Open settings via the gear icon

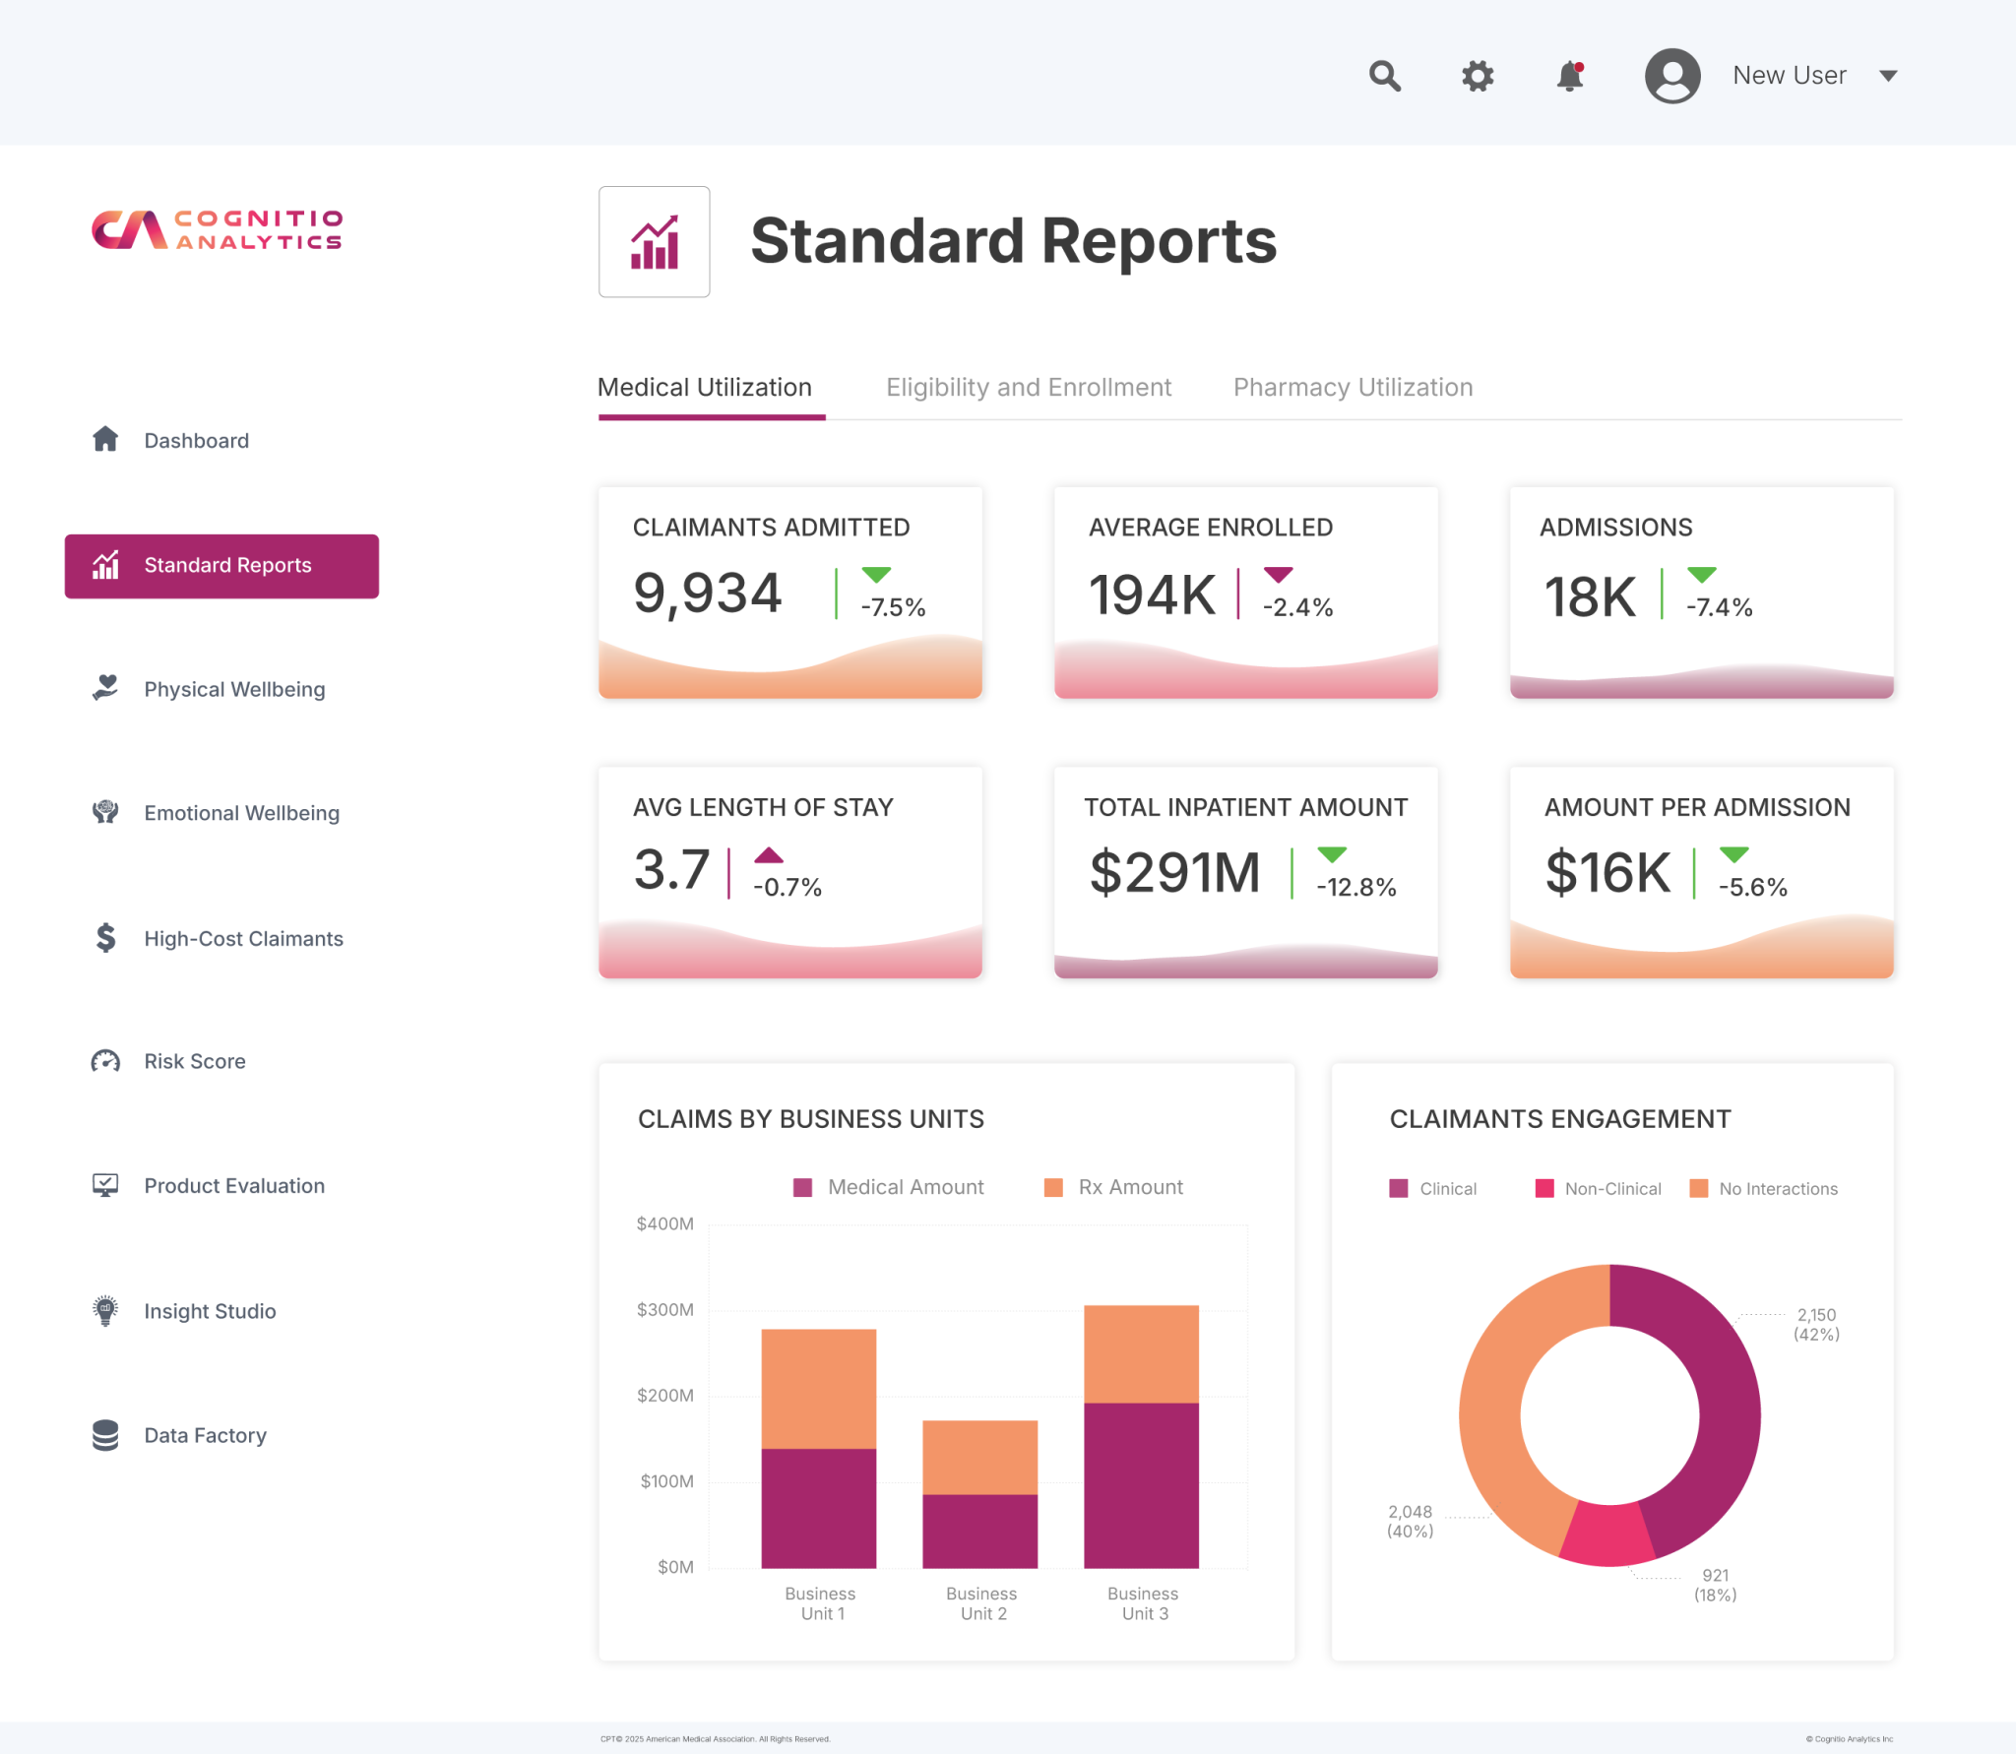pos(1477,76)
